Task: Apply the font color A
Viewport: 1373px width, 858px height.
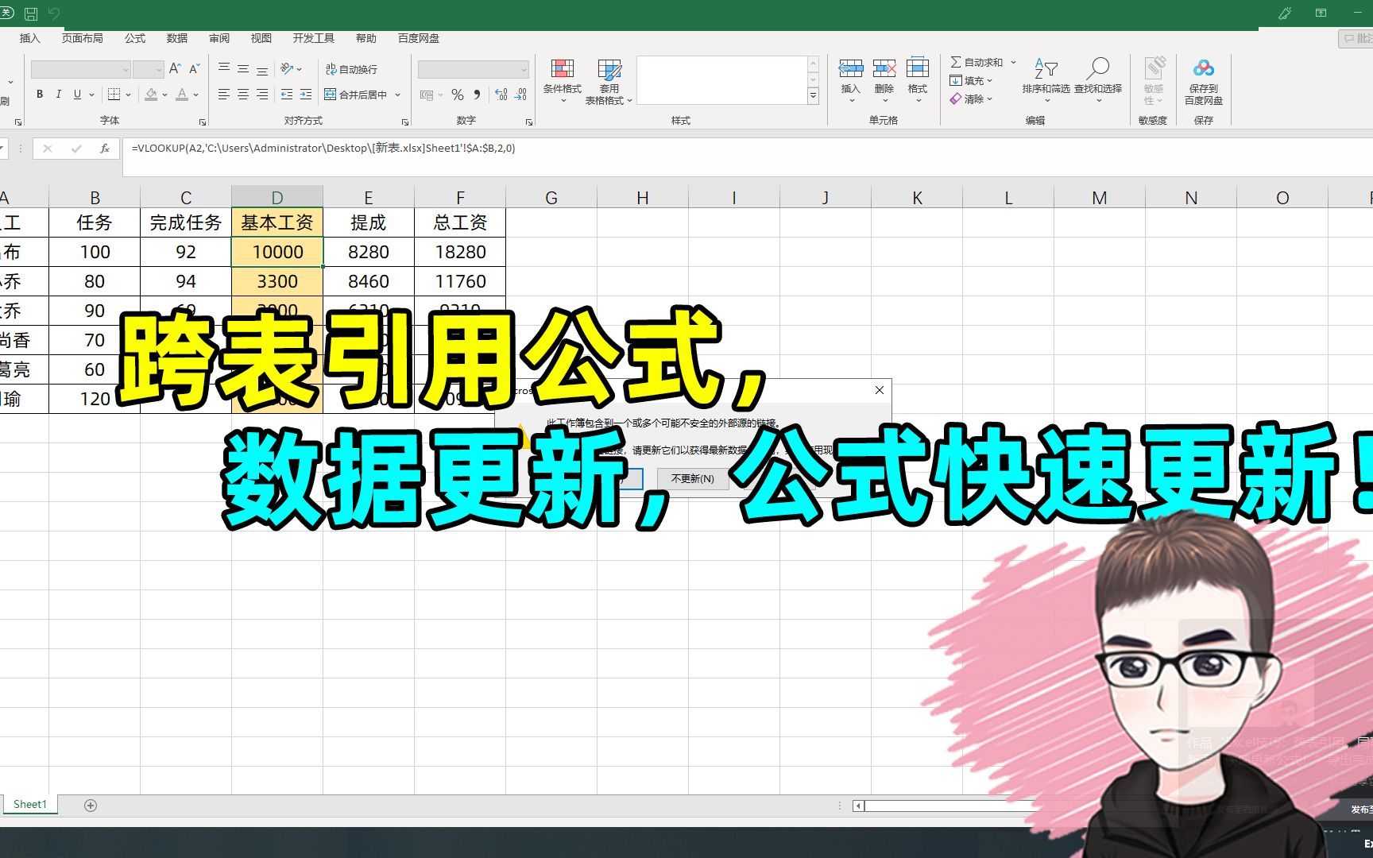Action: tap(182, 95)
